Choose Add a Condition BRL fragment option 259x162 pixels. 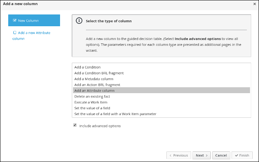[x=99, y=73]
